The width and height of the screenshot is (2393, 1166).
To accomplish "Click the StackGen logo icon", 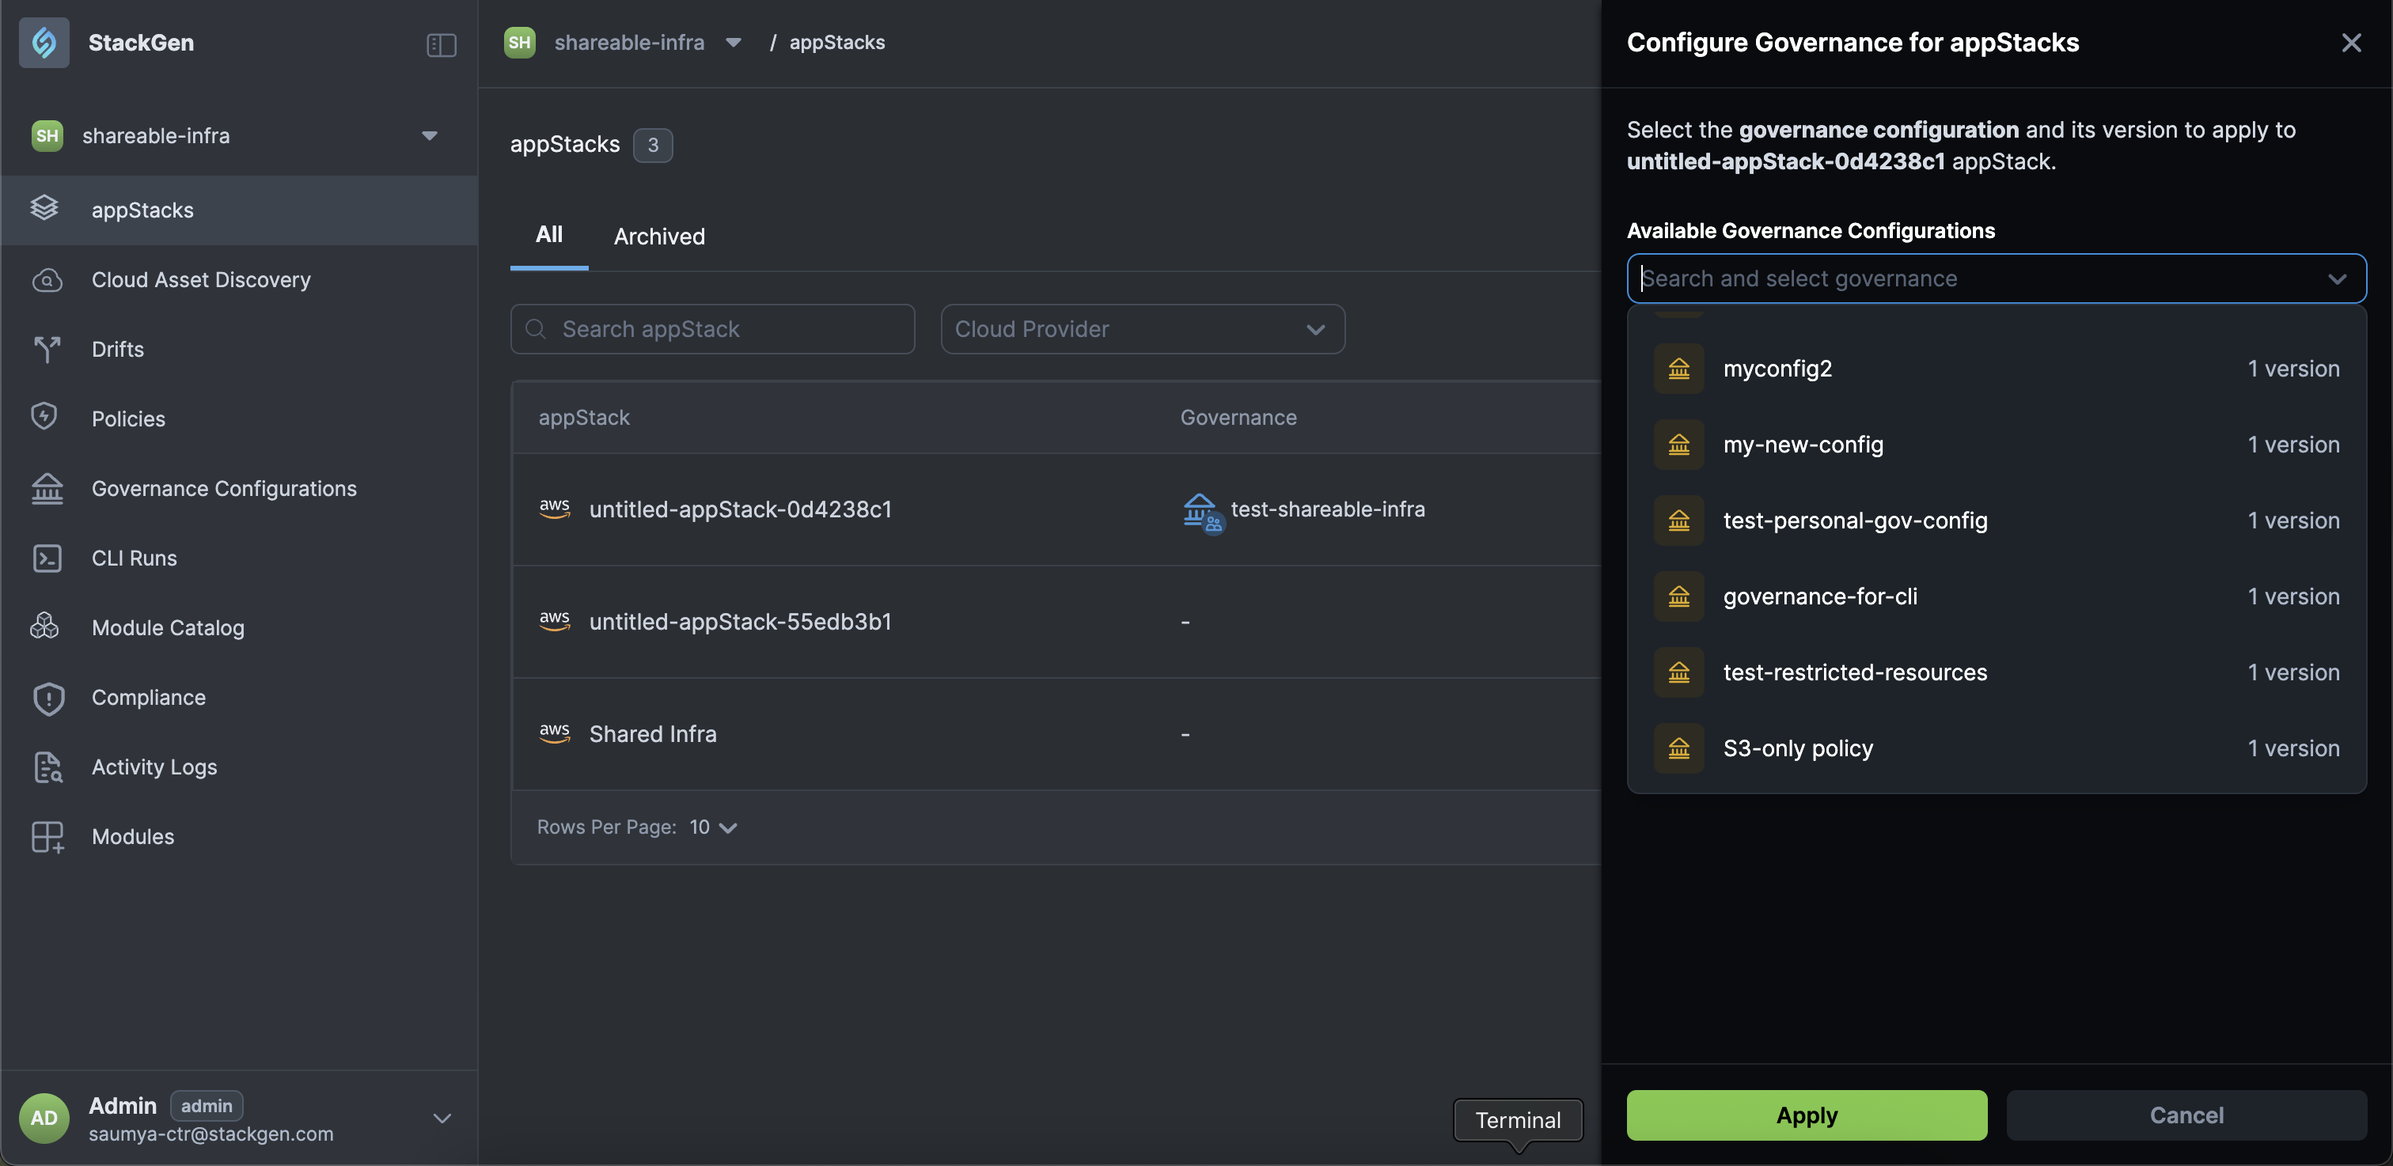I will [x=44, y=43].
